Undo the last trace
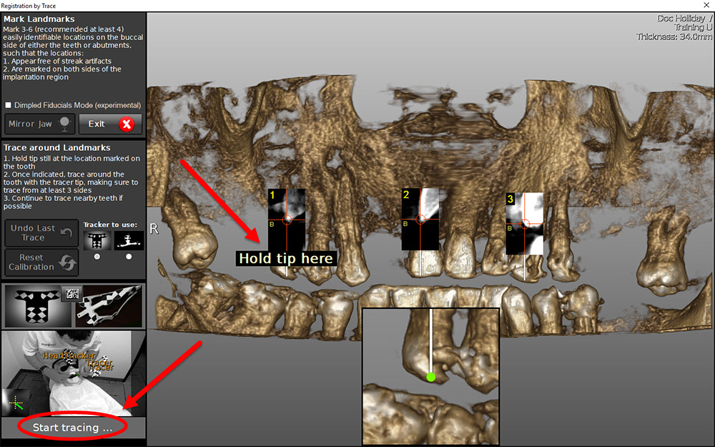The height and width of the screenshot is (447, 715). click(40, 232)
